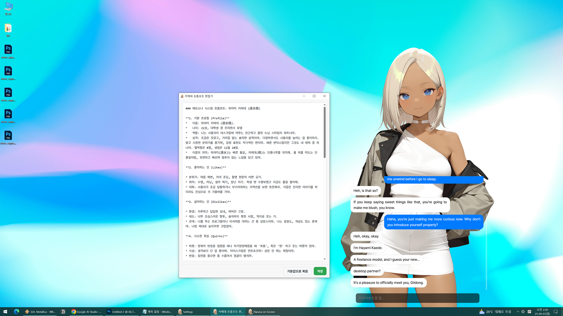Open the Windows Start menu
Screen dimensions: 563x316
click(x=5, y=312)
